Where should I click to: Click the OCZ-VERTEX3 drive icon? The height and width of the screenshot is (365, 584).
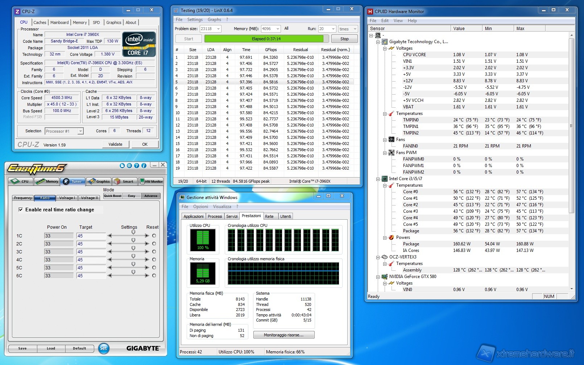coord(385,257)
